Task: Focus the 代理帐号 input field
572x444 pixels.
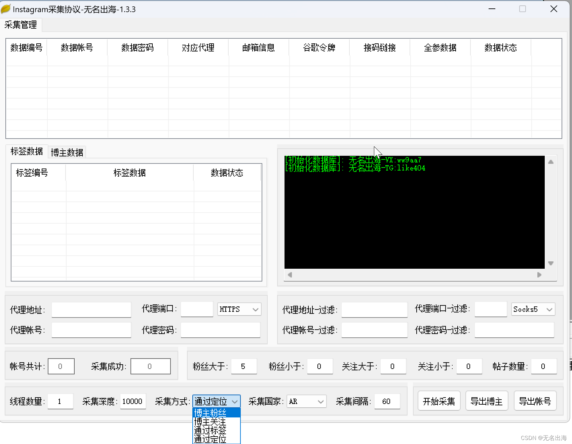Action: click(91, 330)
